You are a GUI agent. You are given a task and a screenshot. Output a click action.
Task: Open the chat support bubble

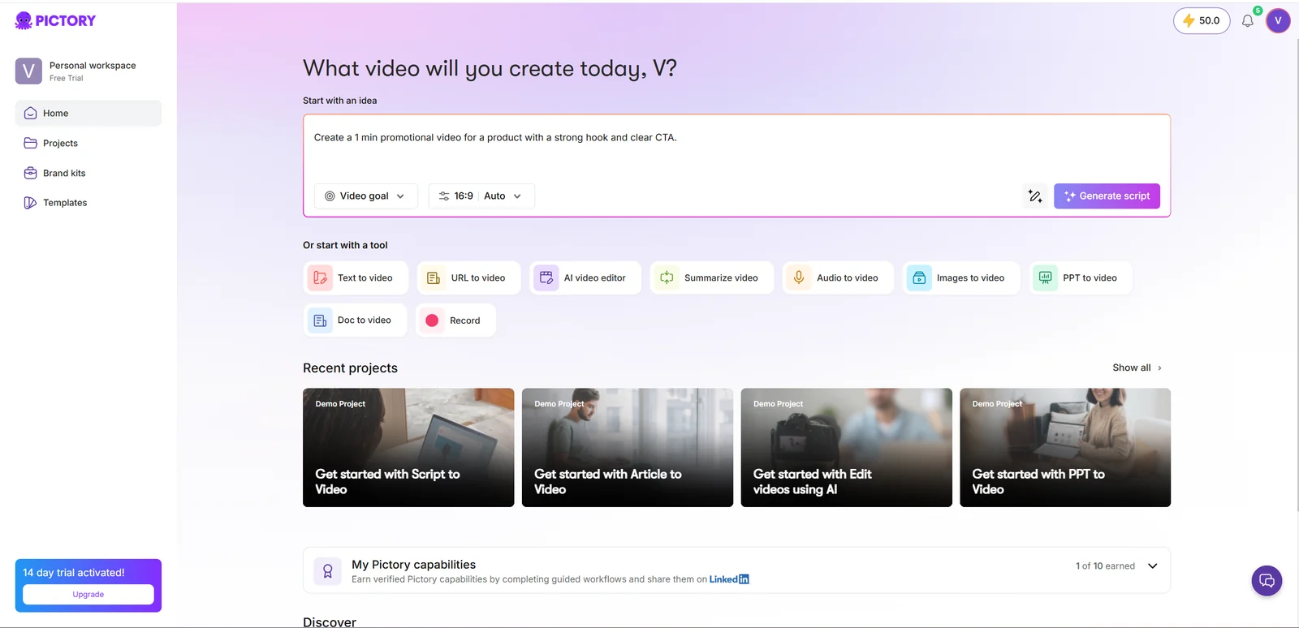pyautogui.click(x=1267, y=580)
